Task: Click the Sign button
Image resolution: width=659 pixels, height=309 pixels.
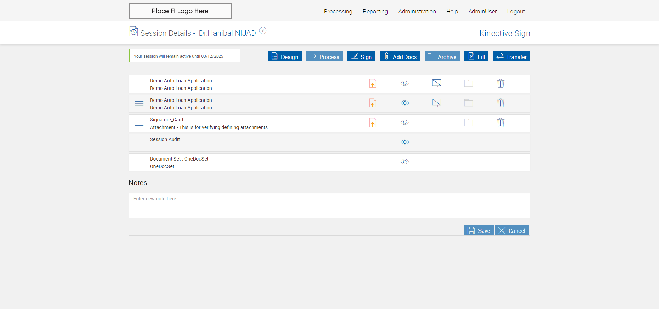Action: (361, 56)
